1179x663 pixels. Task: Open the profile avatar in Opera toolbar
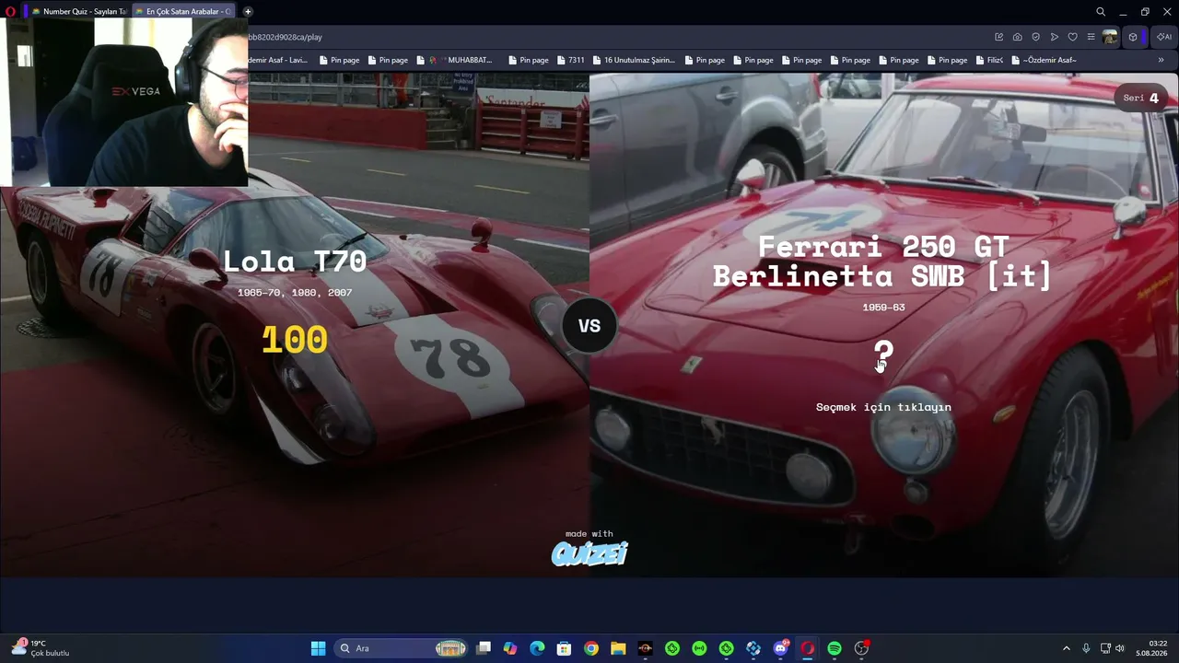tap(1110, 37)
